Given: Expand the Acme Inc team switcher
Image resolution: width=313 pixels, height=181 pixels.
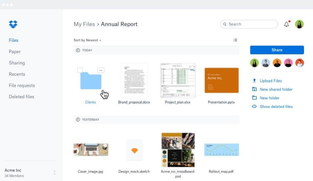Looking at the screenshot, I should click(x=54, y=173).
